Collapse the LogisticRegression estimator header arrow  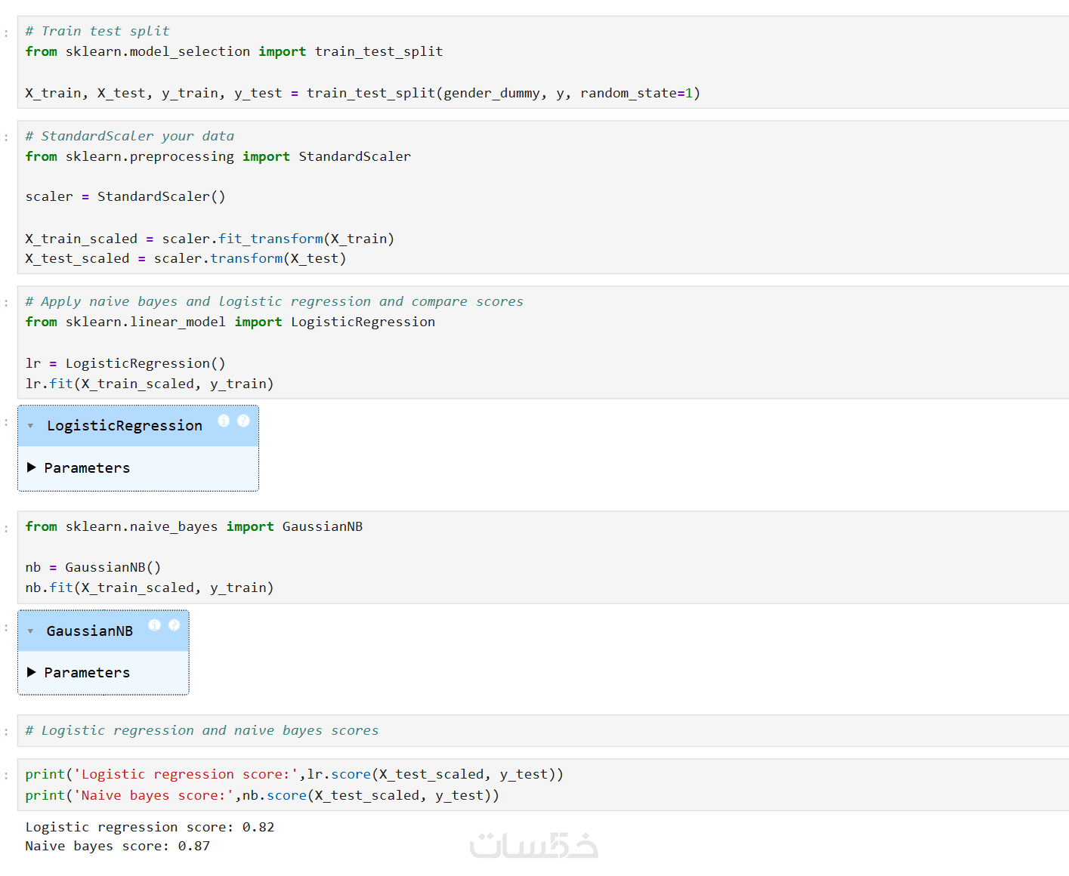tap(30, 426)
